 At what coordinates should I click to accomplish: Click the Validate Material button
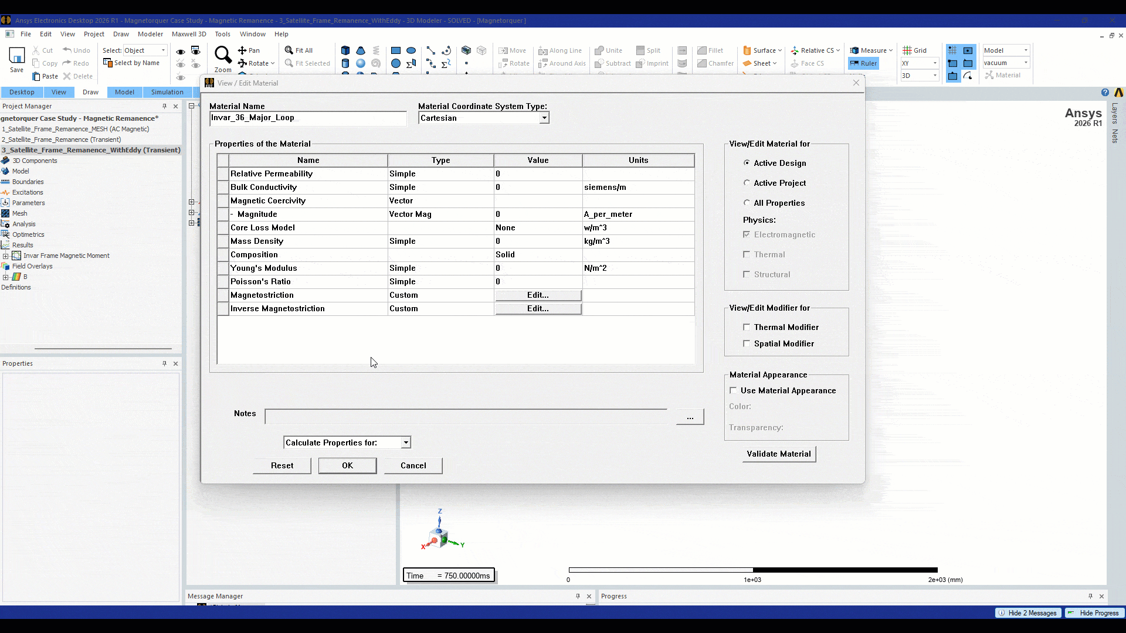(779, 454)
